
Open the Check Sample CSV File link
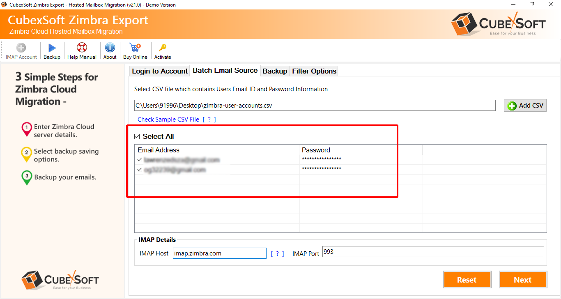pyautogui.click(x=168, y=120)
